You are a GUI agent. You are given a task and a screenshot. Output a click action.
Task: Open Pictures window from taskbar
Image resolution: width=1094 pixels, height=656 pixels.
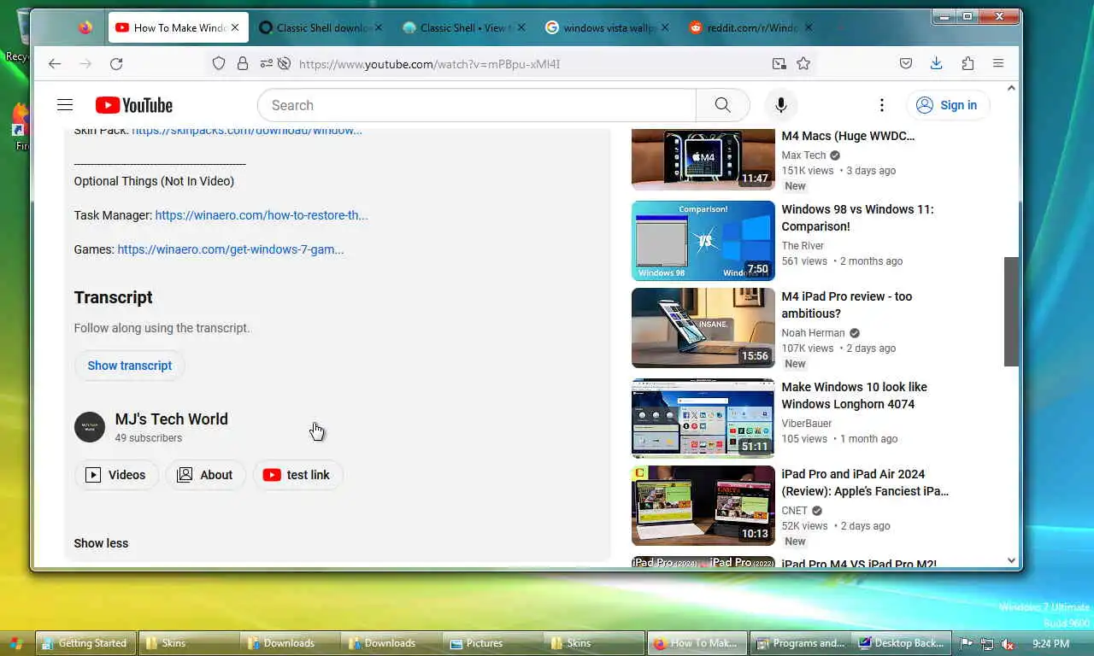coord(493,643)
